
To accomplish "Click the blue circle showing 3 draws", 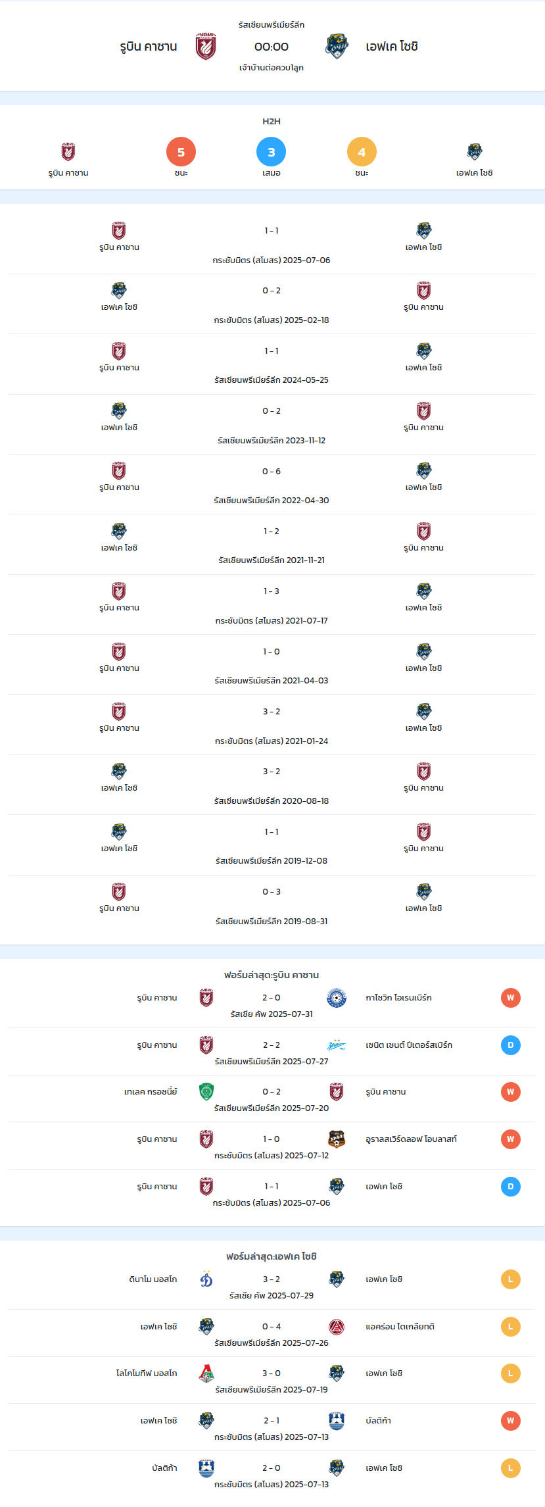I will [272, 152].
